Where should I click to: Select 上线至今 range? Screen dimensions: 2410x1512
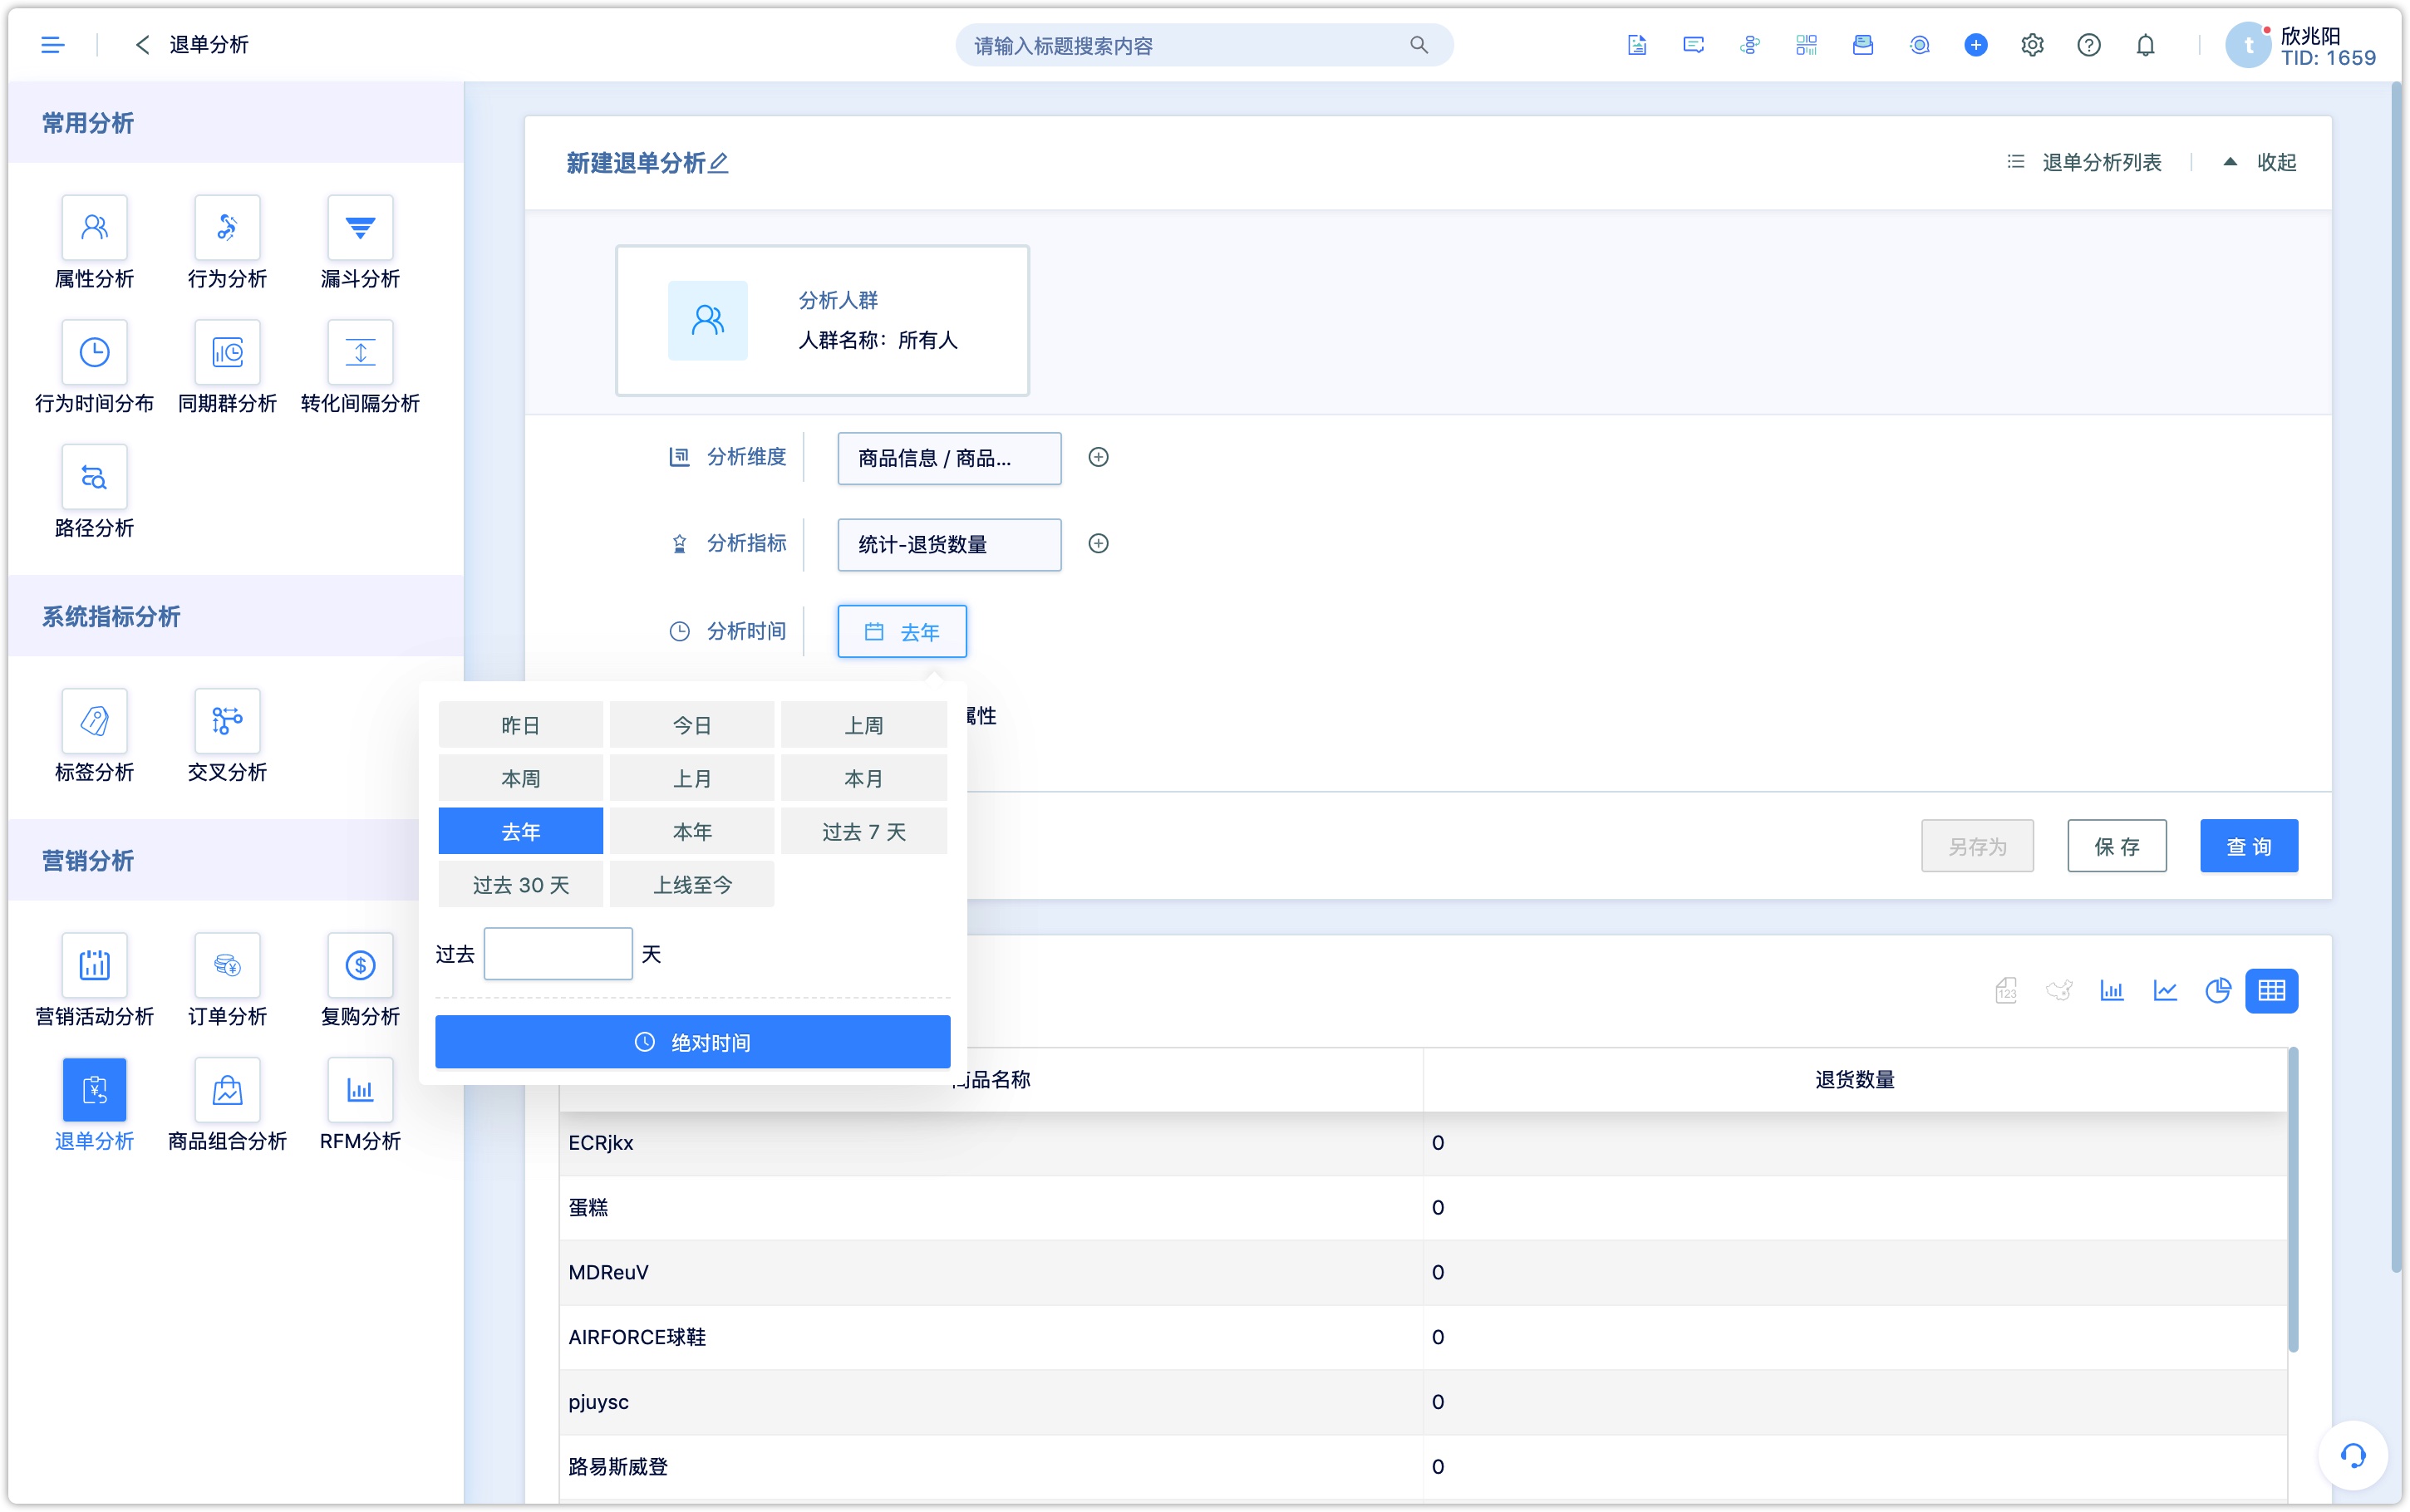691,885
